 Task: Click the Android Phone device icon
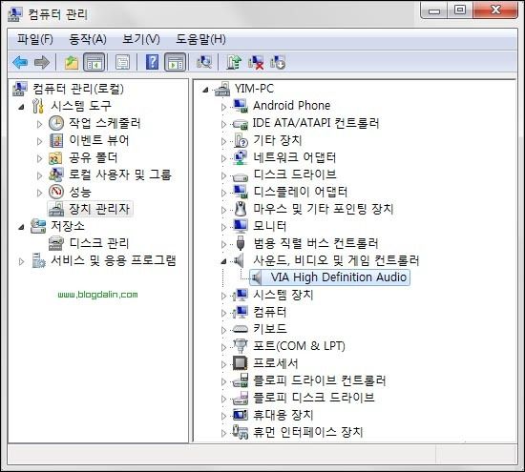[241, 106]
